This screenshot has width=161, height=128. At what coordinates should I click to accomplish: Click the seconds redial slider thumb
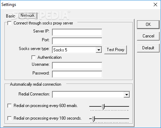pyautogui.click(x=93, y=119)
